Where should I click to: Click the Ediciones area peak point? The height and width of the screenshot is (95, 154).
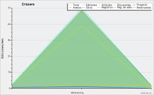(x=82, y=10)
